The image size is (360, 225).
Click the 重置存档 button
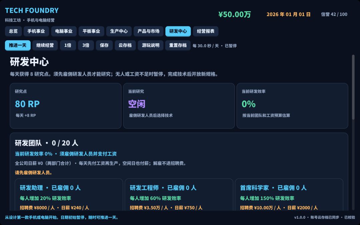tap(178, 45)
